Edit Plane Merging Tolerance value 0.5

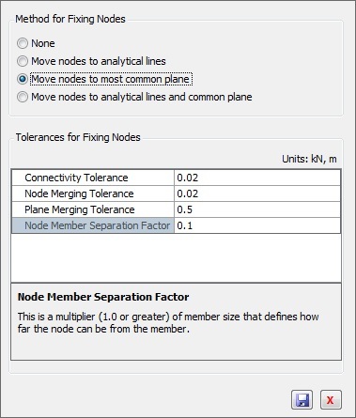point(257,209)
